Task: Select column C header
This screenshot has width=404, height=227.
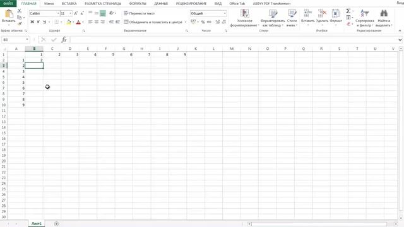Action: click(52, 49)
